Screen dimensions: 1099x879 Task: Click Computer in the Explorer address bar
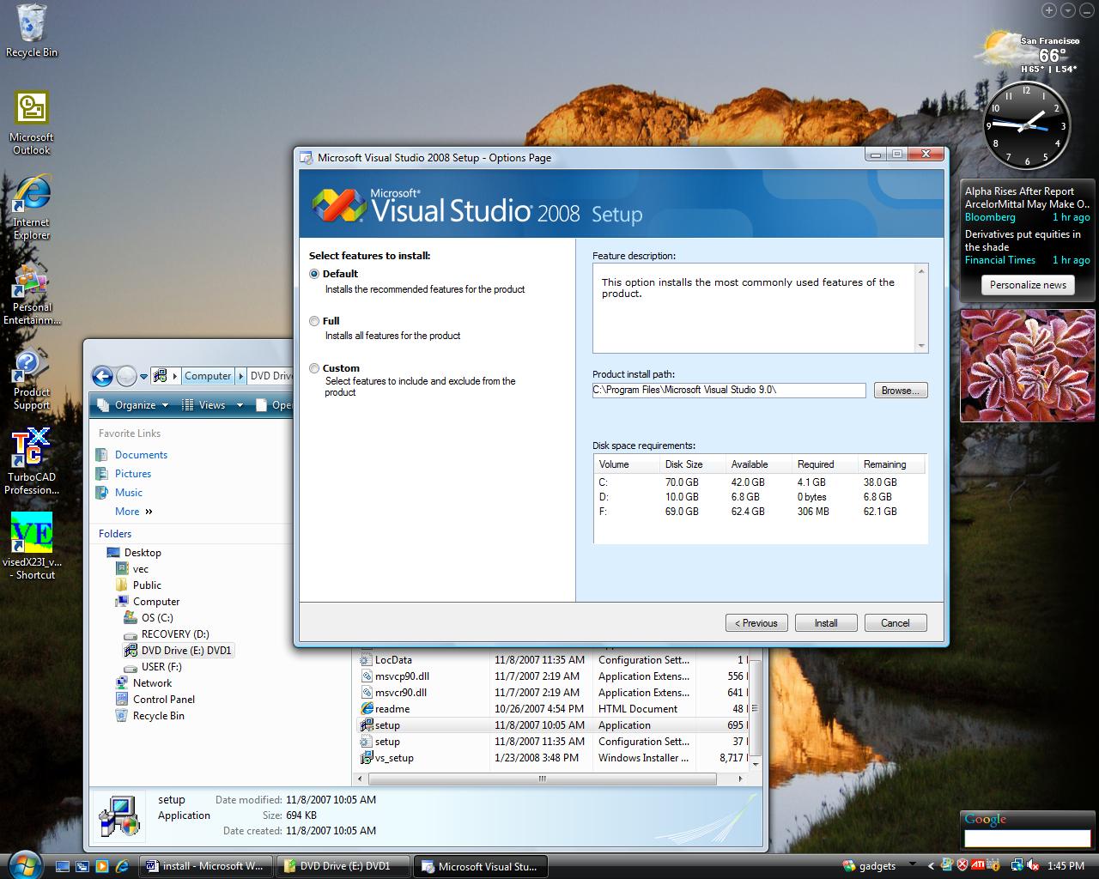click(x=208, y=376)
